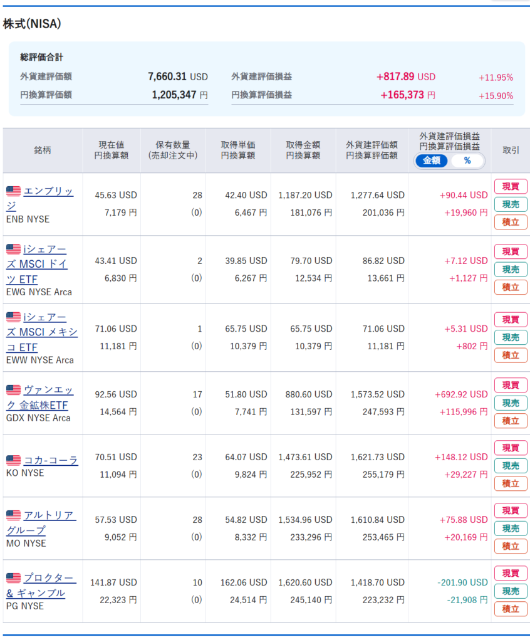
Task: Switch profit display to percent (%)
Action: [467, 160]
